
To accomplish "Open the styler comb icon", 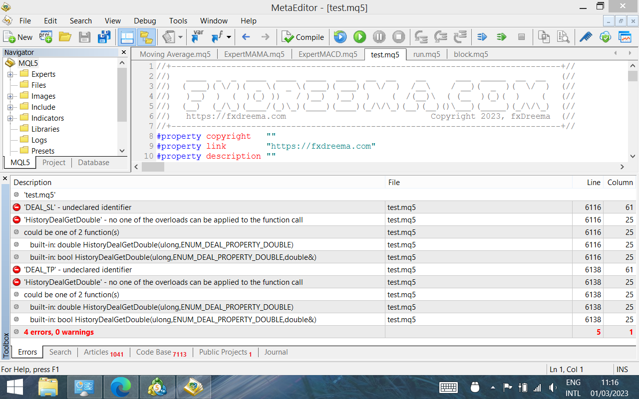I will (586, 37).
